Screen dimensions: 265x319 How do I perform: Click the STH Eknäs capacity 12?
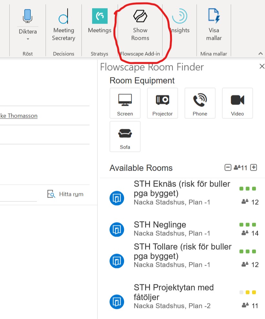pos(250,202)
